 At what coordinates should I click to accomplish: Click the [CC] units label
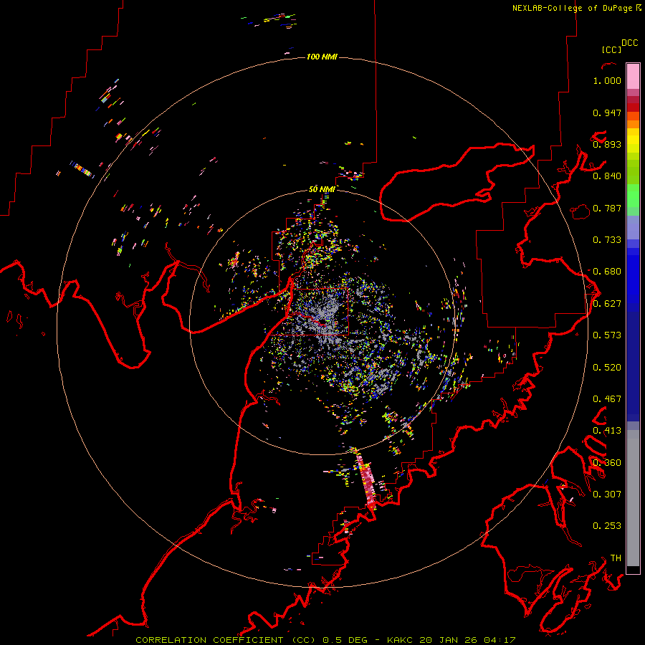[611, 49]
